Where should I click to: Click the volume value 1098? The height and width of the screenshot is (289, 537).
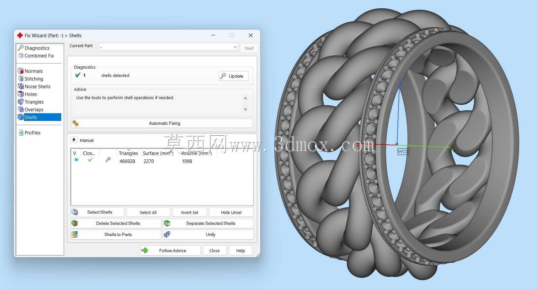(187, 161)
